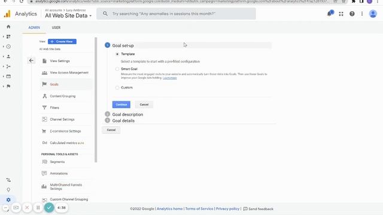This screenshot has height=215, width=383.
Task: Click Cancel next to Continue
Action: coord(144,105)
